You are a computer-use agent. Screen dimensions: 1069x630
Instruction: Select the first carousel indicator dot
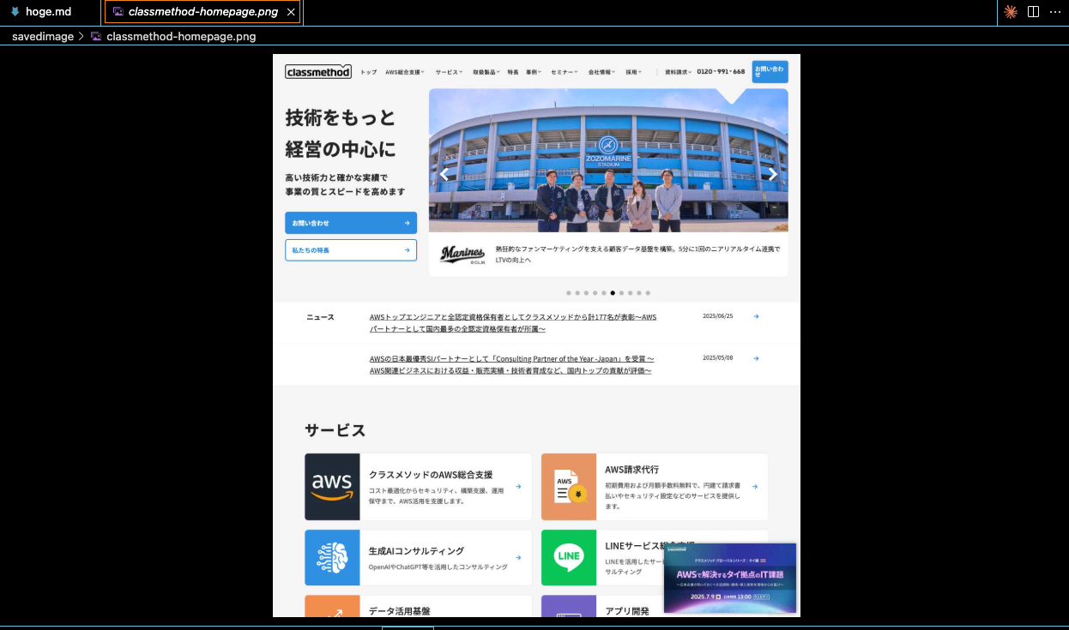point(568,293)
